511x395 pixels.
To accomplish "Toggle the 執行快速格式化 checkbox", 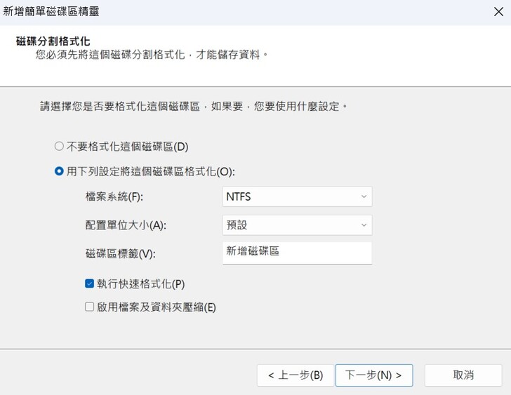I will (89, 283).
